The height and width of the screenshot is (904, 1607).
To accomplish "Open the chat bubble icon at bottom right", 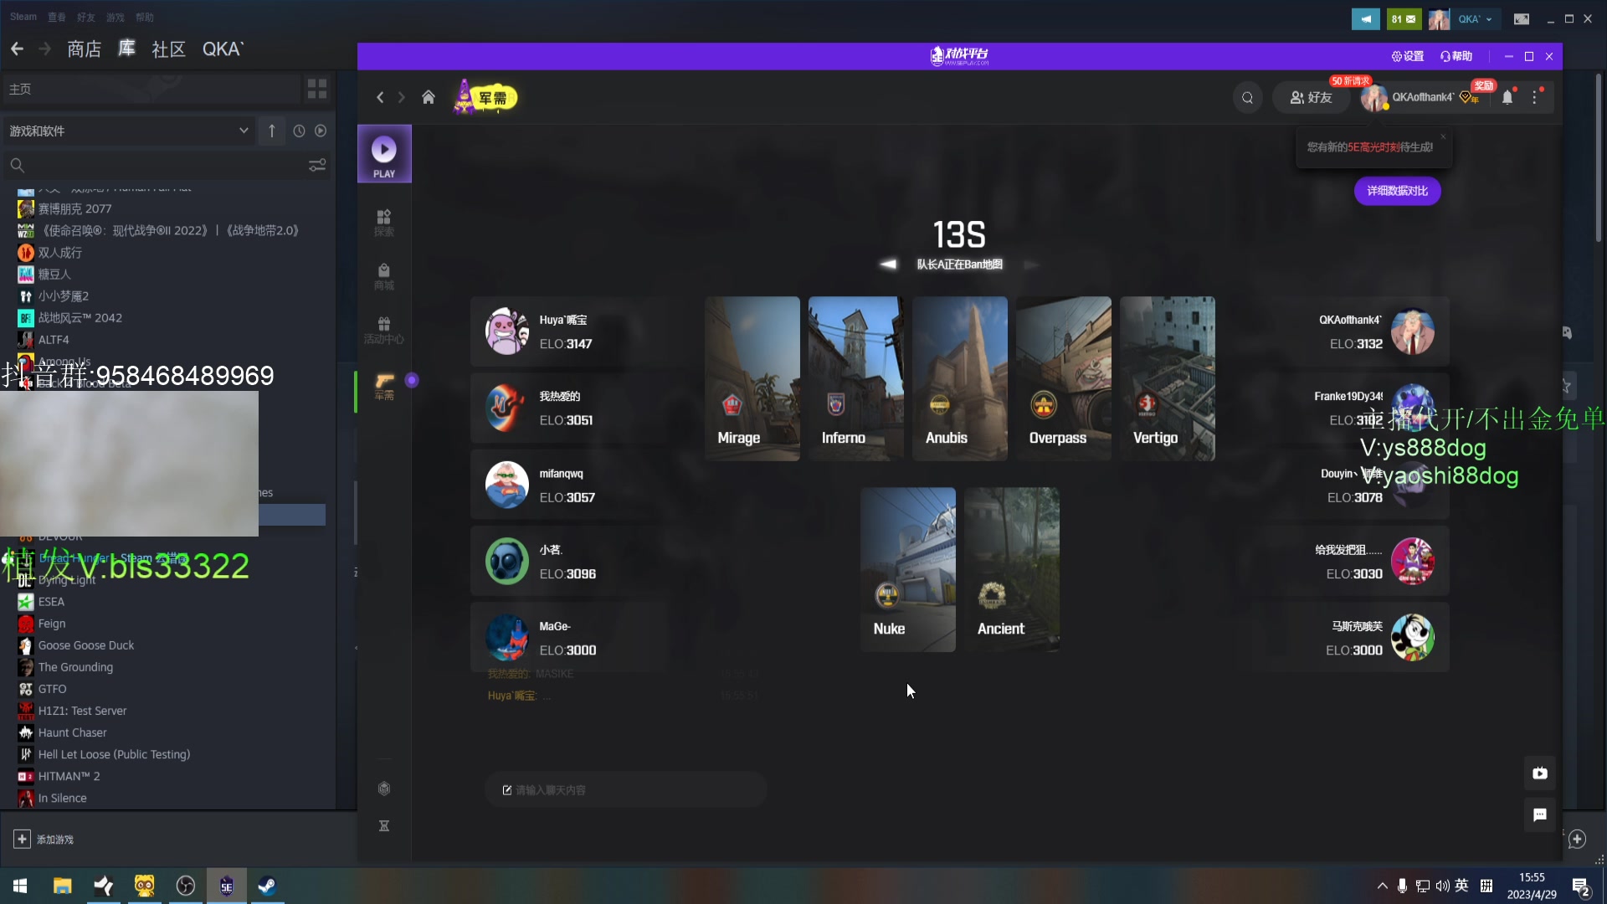I will pos(1539,814).
